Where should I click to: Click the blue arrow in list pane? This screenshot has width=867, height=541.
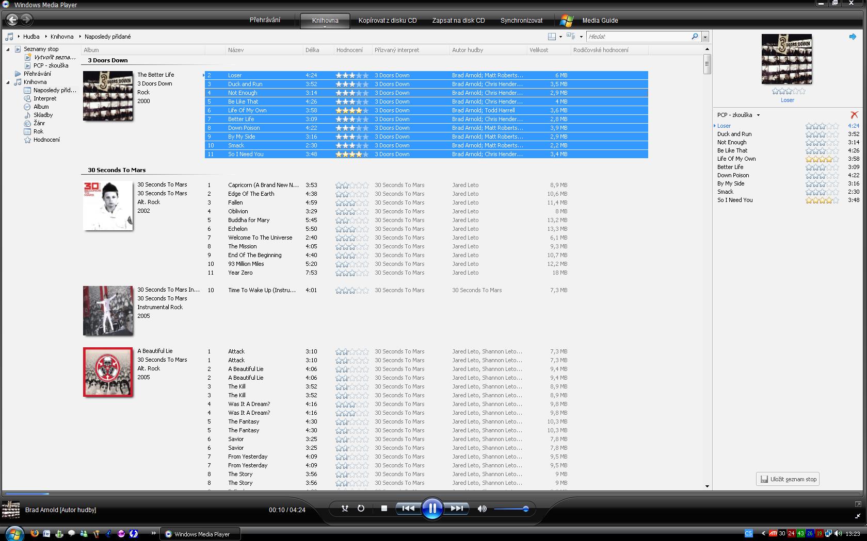coord(853,37)
